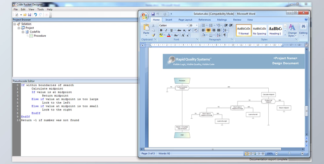The width and height of the screenshot is (324, 164).
Task: Click the Sort icon in Paragraph group
Action: click(219, 35)
